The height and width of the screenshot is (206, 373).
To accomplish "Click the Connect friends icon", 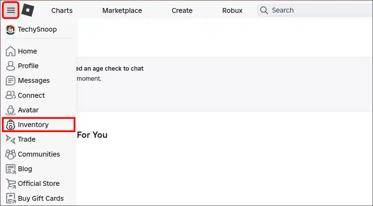I will (x=11, y=95).
